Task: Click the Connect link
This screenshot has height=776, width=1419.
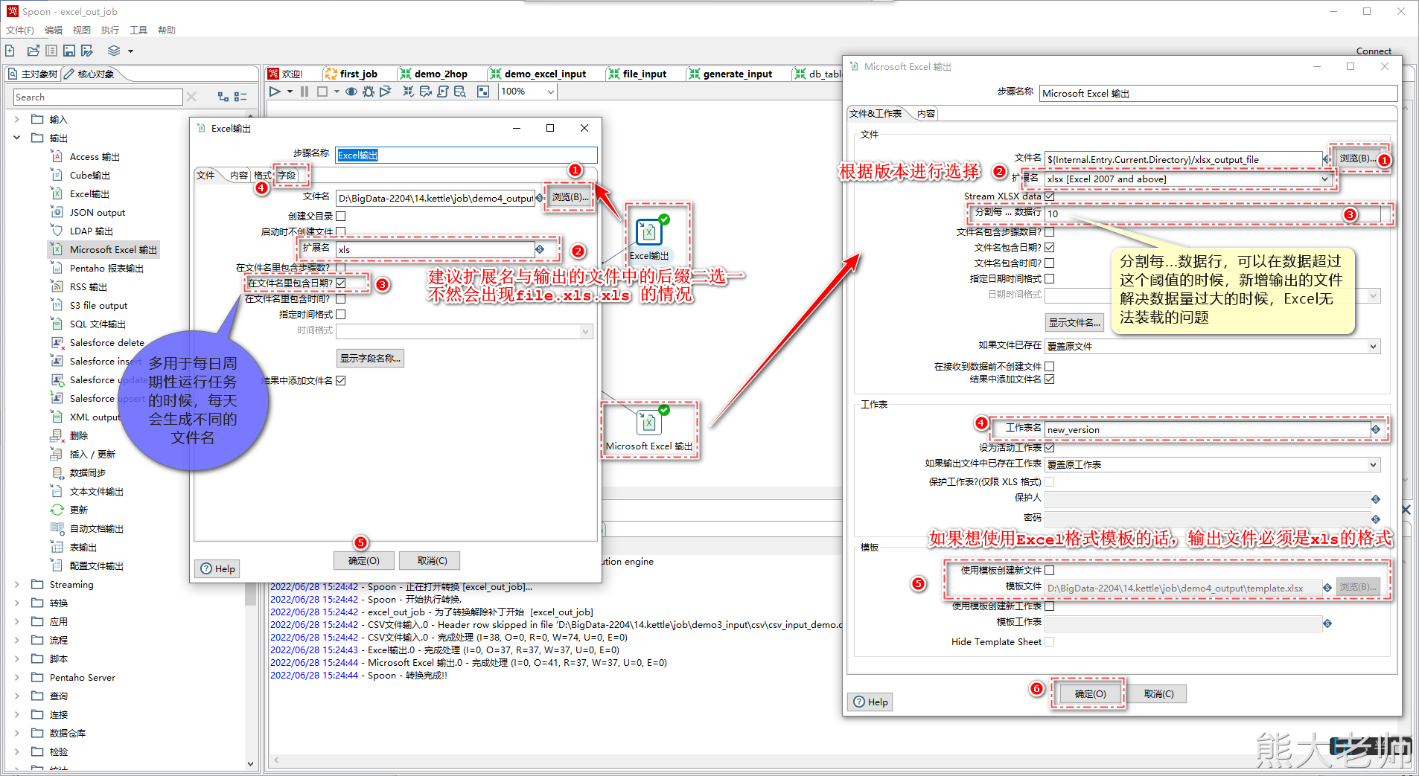Action: [1374, 51]
